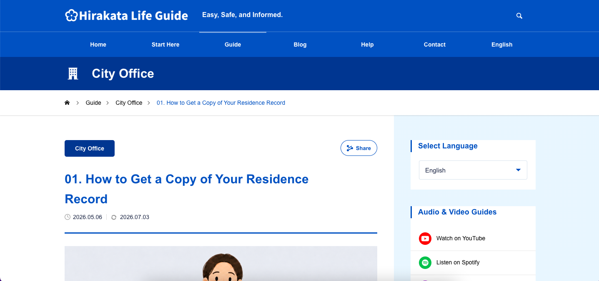Click the refresh icon by 2026.07.03
This screenshot has width=599, height=281.
[x=114, y=217]
